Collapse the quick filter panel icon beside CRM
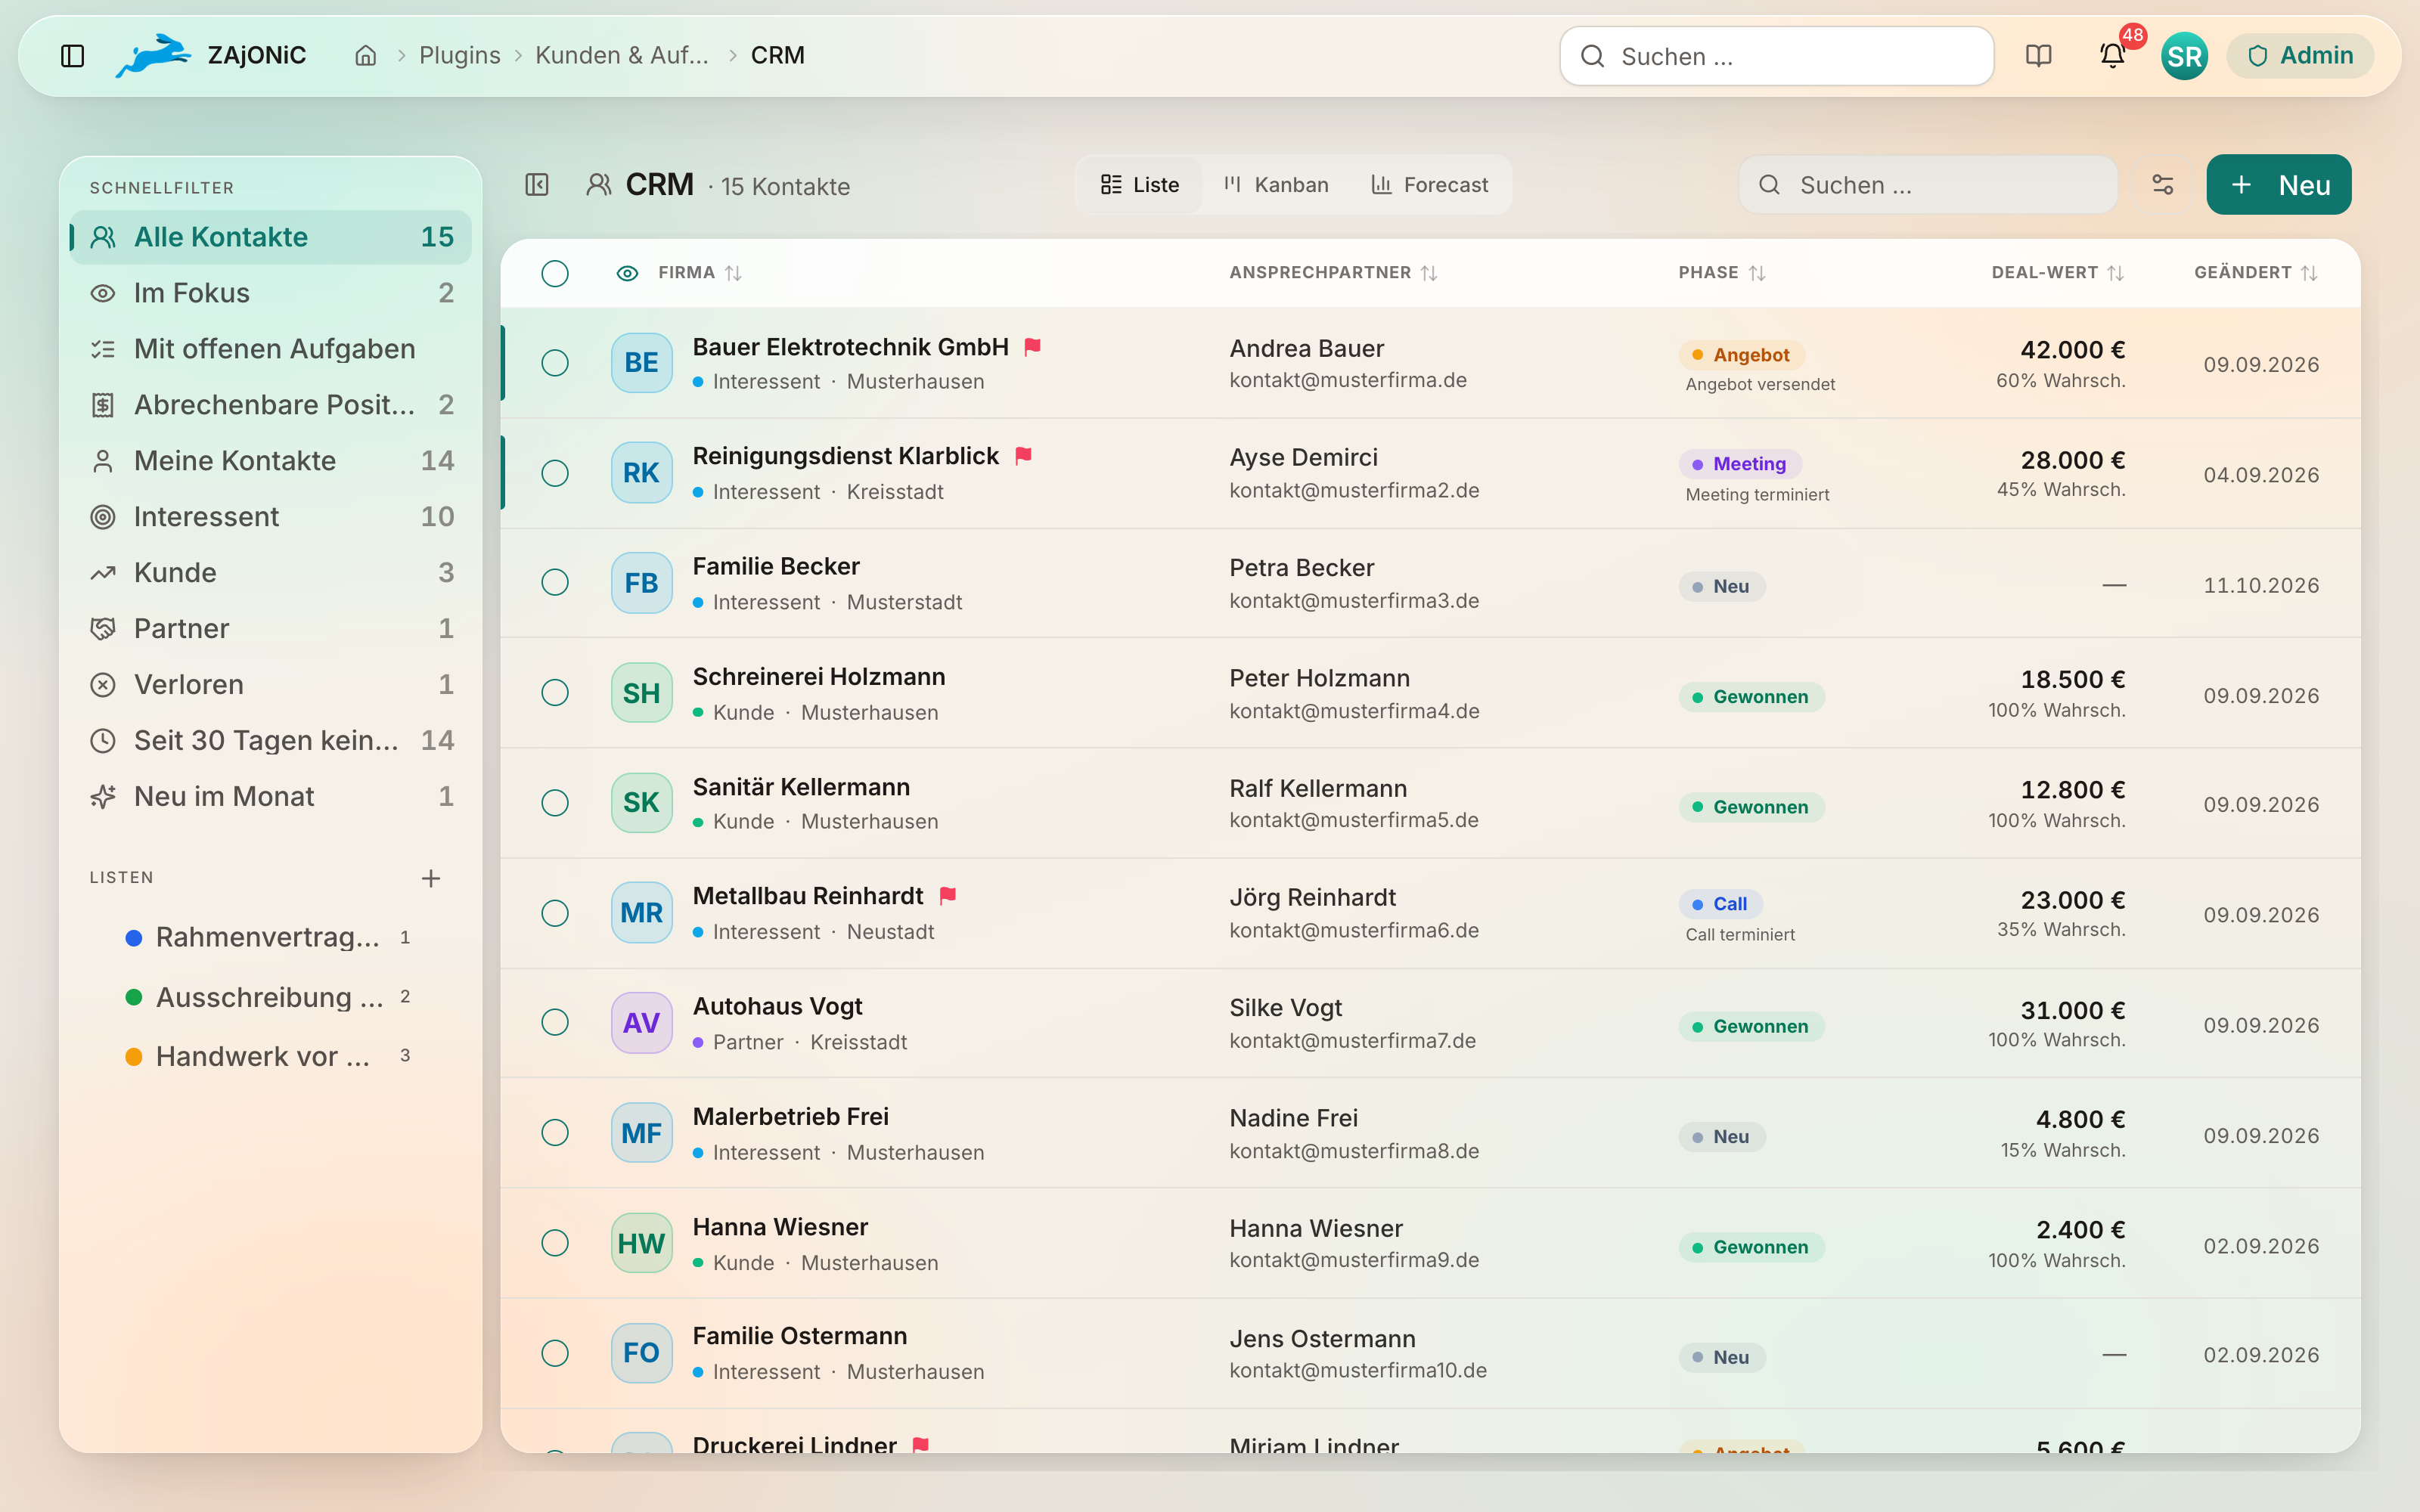 tap(537, 185)
